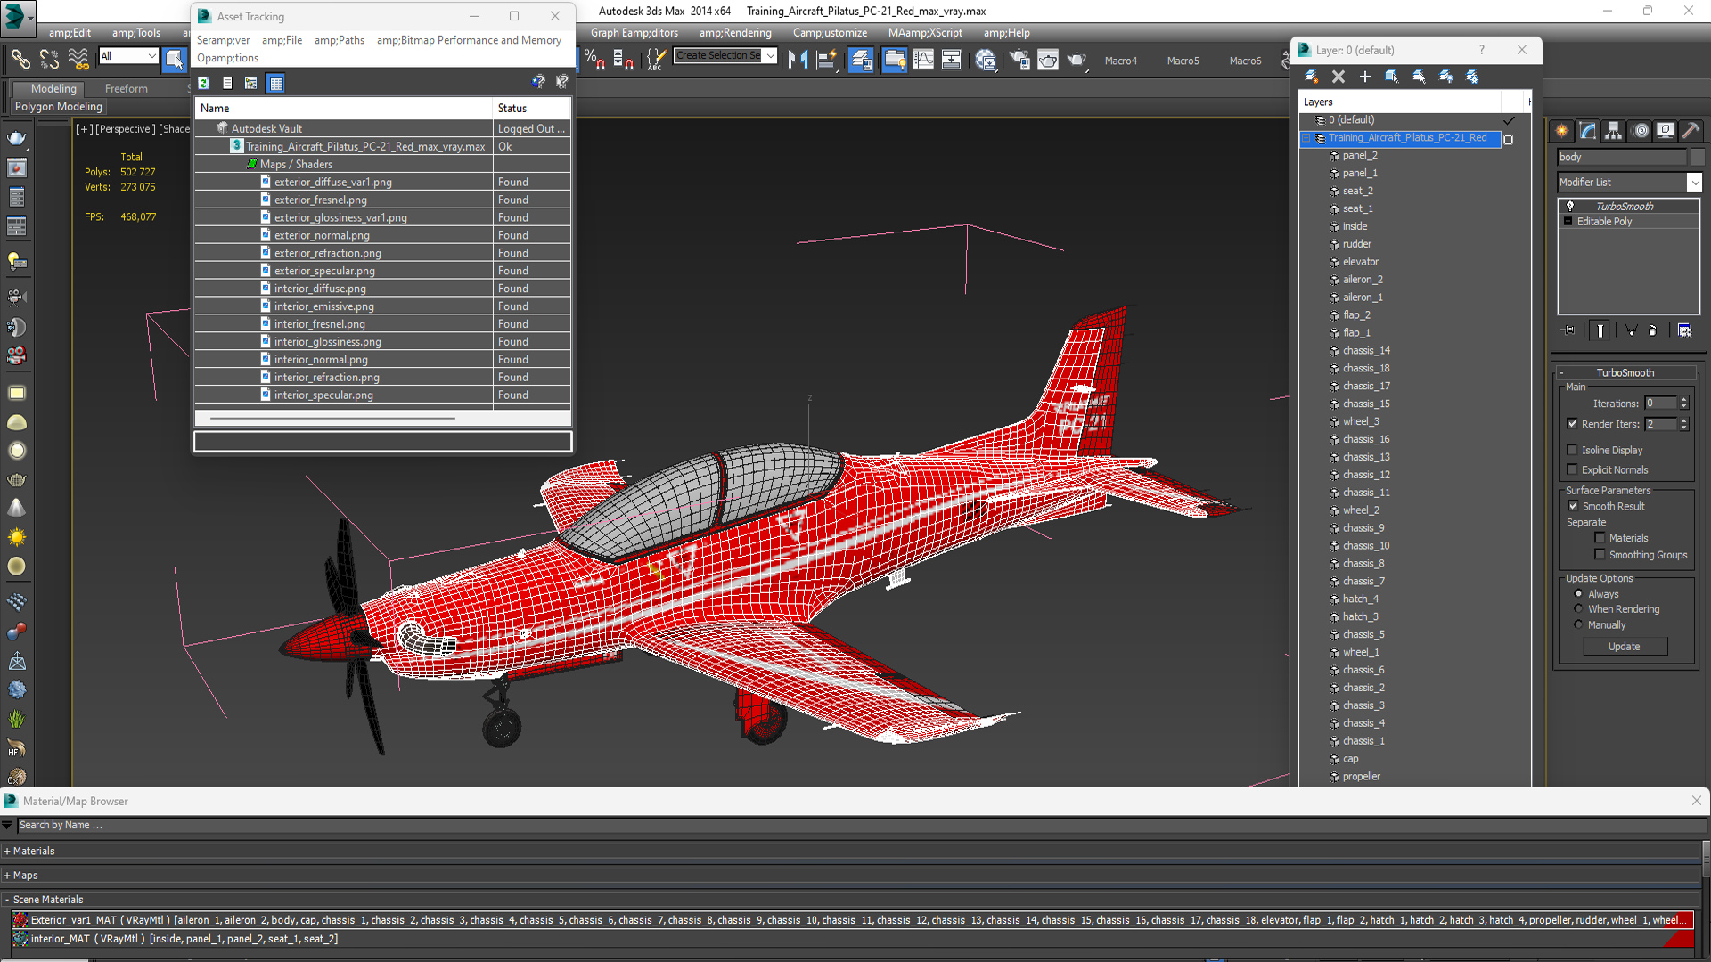Image resolution: width=1711 pixels, height=962 pixels.
Task: Add selected objects to layer plus icon
Action: 1364,77
